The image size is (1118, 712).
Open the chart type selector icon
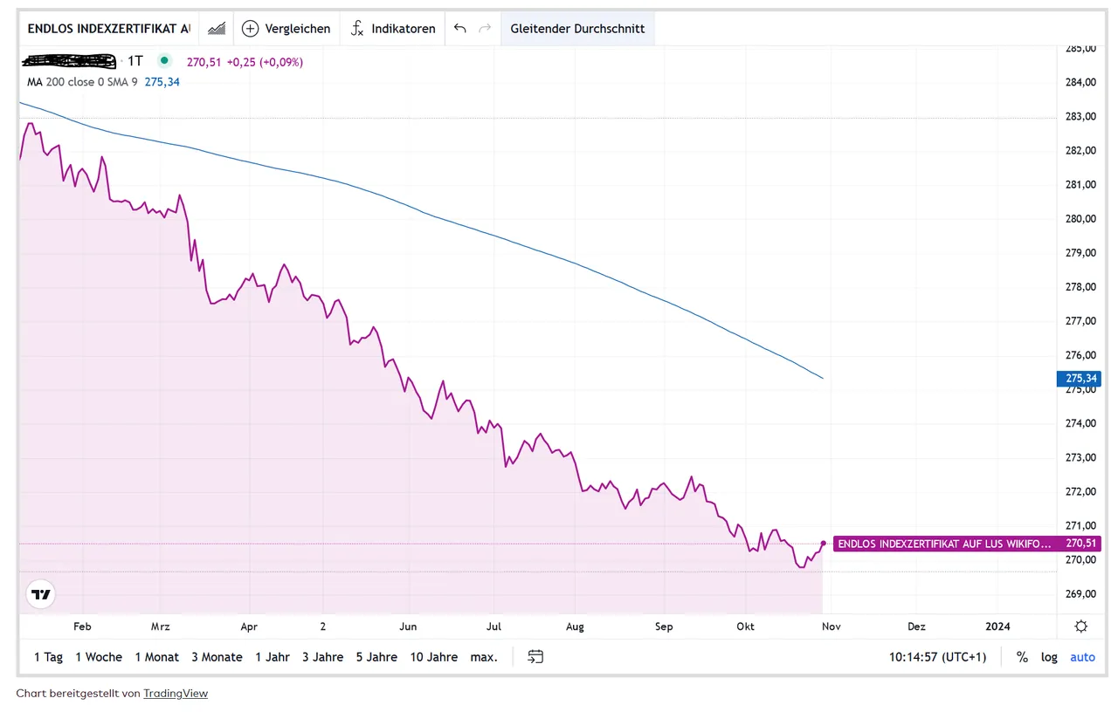(217, 28)
